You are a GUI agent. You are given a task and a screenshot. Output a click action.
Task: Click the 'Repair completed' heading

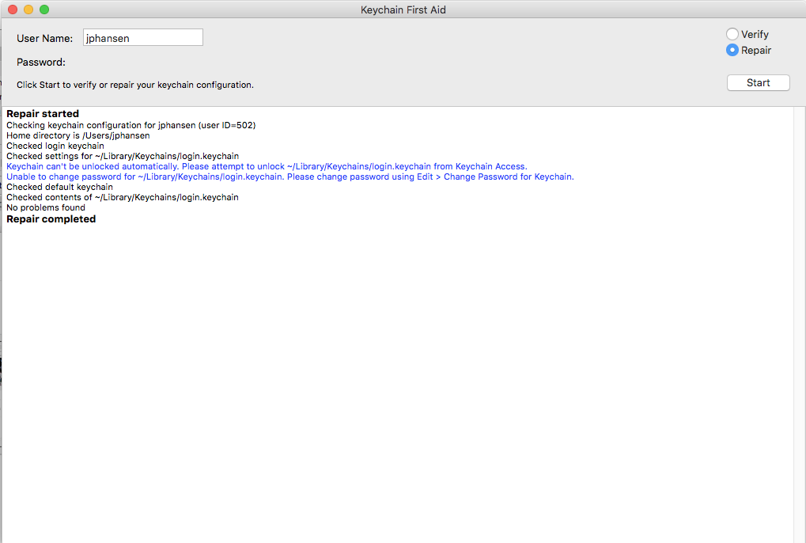pos(51,219)
